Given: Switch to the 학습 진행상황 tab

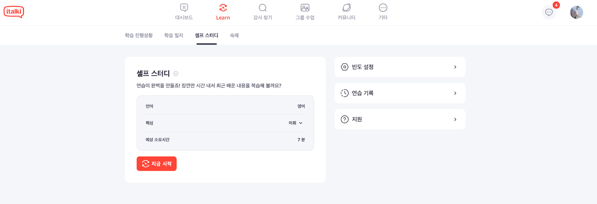Looking at the screenshot, I should tap(139, 35).
